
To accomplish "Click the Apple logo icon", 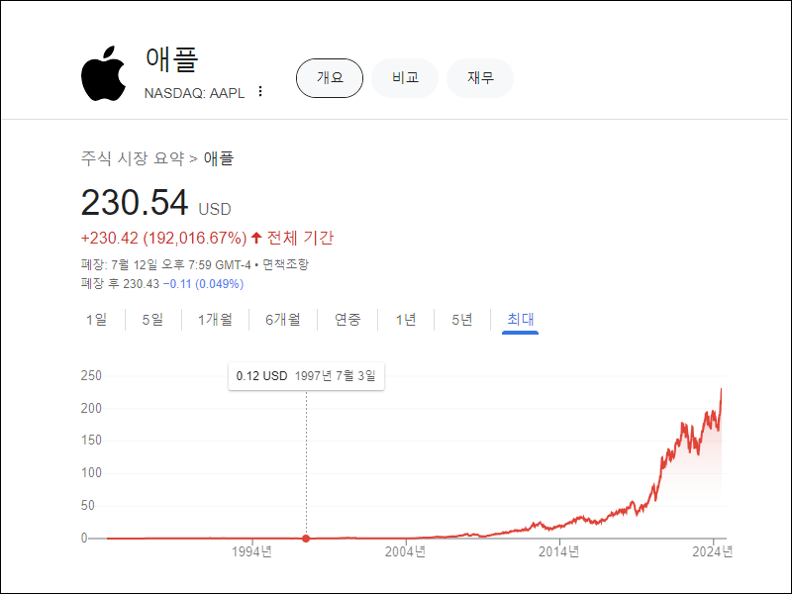I will point(104,73).
